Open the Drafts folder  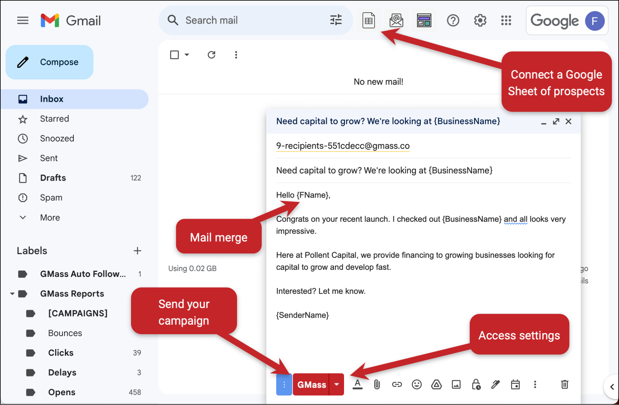point(75,178)
